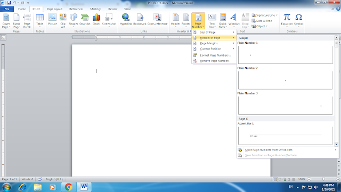Open Google Chrome from the taskbar
This screenshot has height=192, width=341.
[69, 187]
